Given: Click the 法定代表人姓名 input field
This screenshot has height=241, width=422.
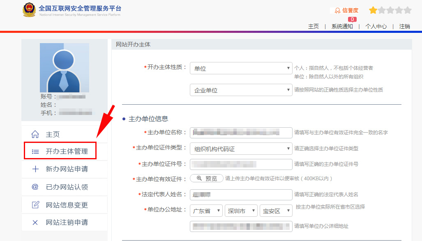Looking at the screenshot, I should click(x=241, y=195).
